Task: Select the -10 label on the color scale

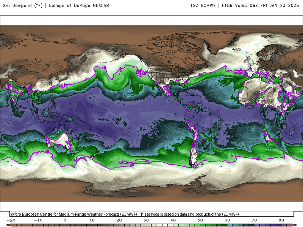Action: 38,220
